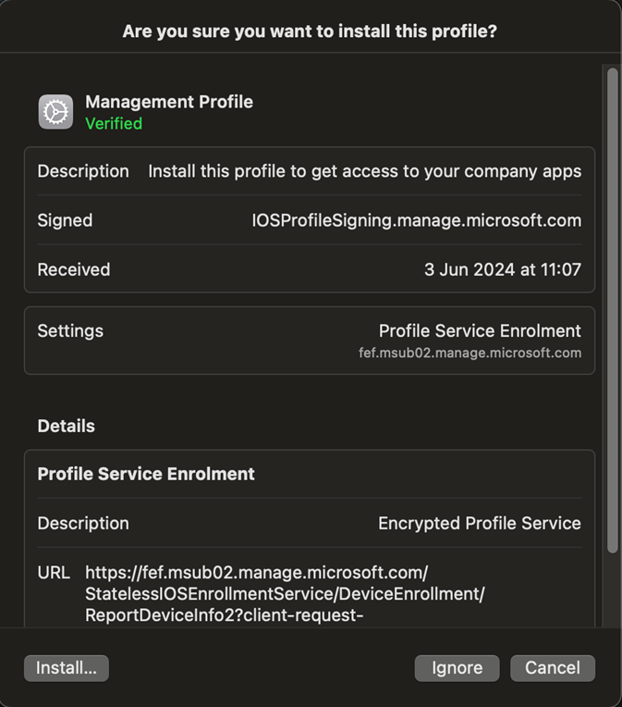The height and width of the screenshot is (707, 622).
Task: Click the vertical scrollbar thumb
Action: 612,310
